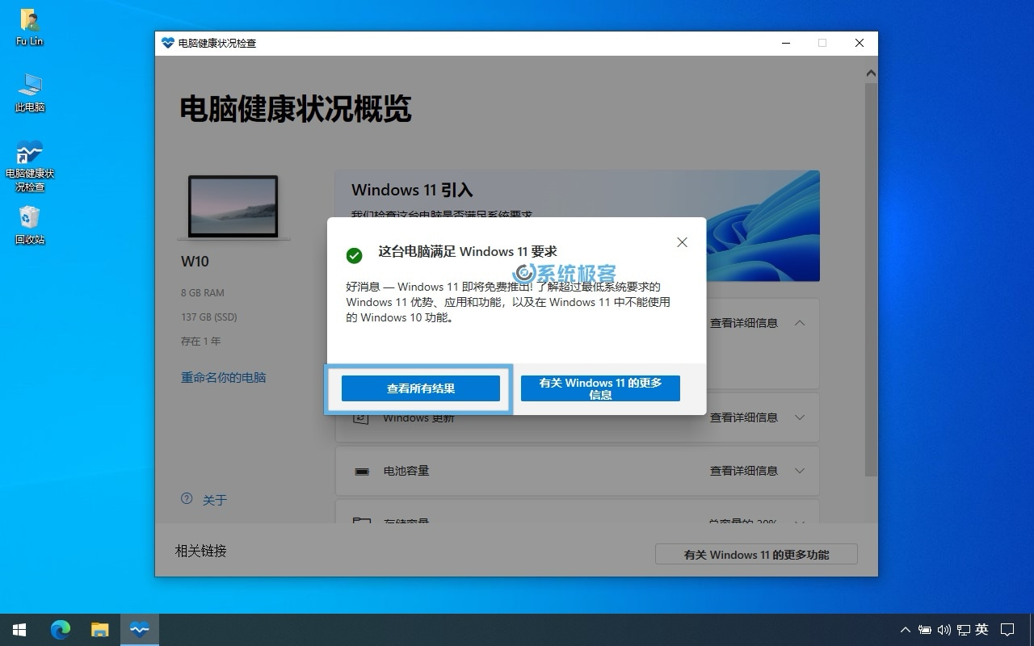Open the Recycle Bin icon

point(30,225)
